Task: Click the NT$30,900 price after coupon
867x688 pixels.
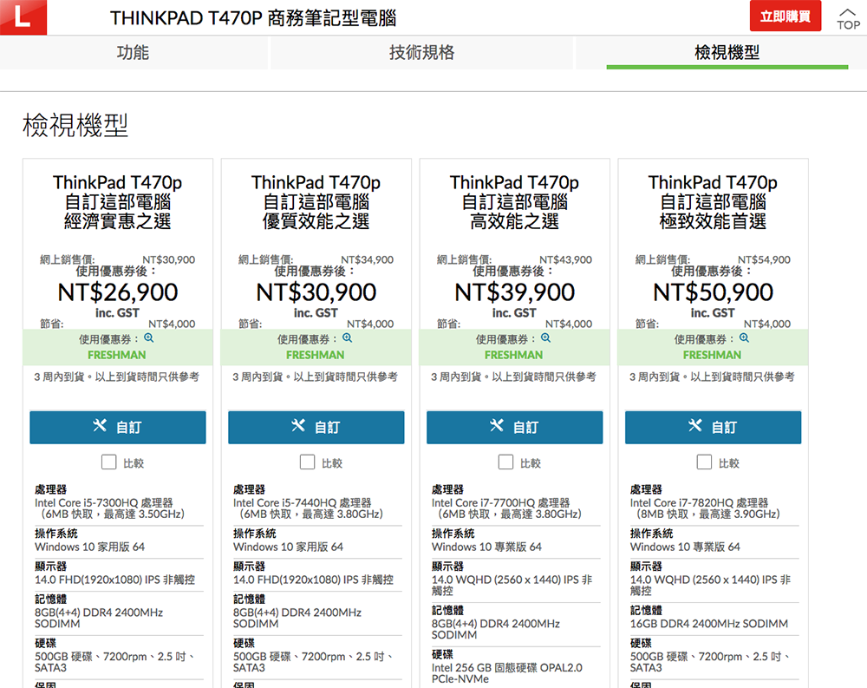Action: [316, 292]
